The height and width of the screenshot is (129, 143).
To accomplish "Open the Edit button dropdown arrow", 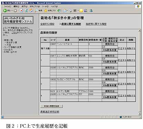I will tap(78, 11).
